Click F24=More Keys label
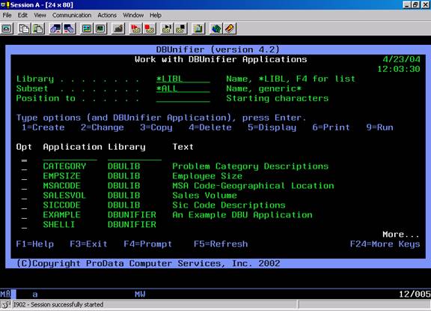Viewport: 431px width, 311px height. coord(385,244)
